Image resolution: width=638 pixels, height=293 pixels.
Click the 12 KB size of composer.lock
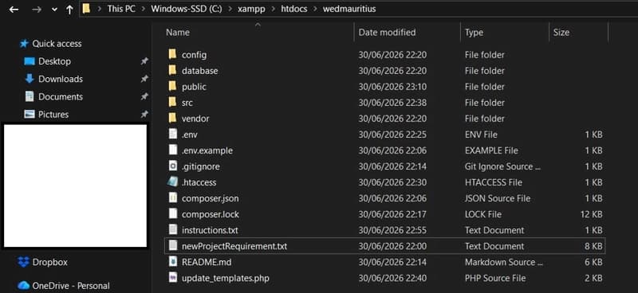(x=591, y=214)
